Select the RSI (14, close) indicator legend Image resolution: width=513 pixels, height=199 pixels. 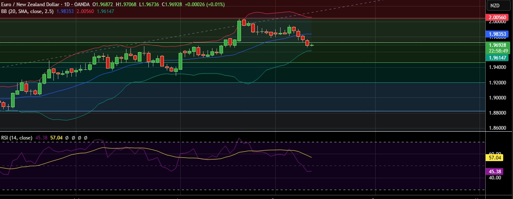click(16, 138)
